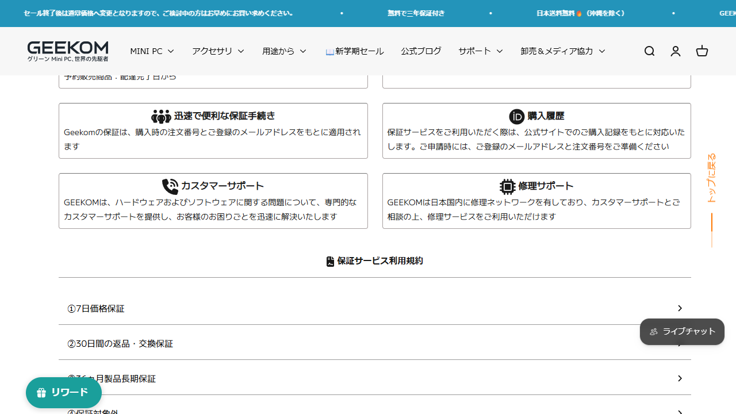
Task: Open the shopping cart icon
Action: pyautogui.click(x=702, y=51)
